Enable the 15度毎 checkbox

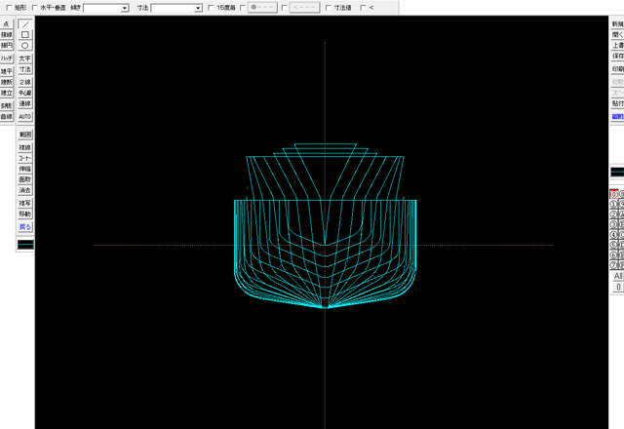click(211, 8)
